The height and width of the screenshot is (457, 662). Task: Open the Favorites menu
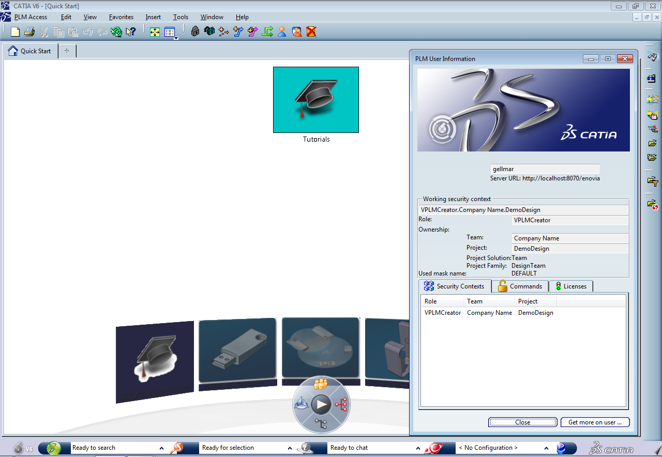tap(121, 17)
